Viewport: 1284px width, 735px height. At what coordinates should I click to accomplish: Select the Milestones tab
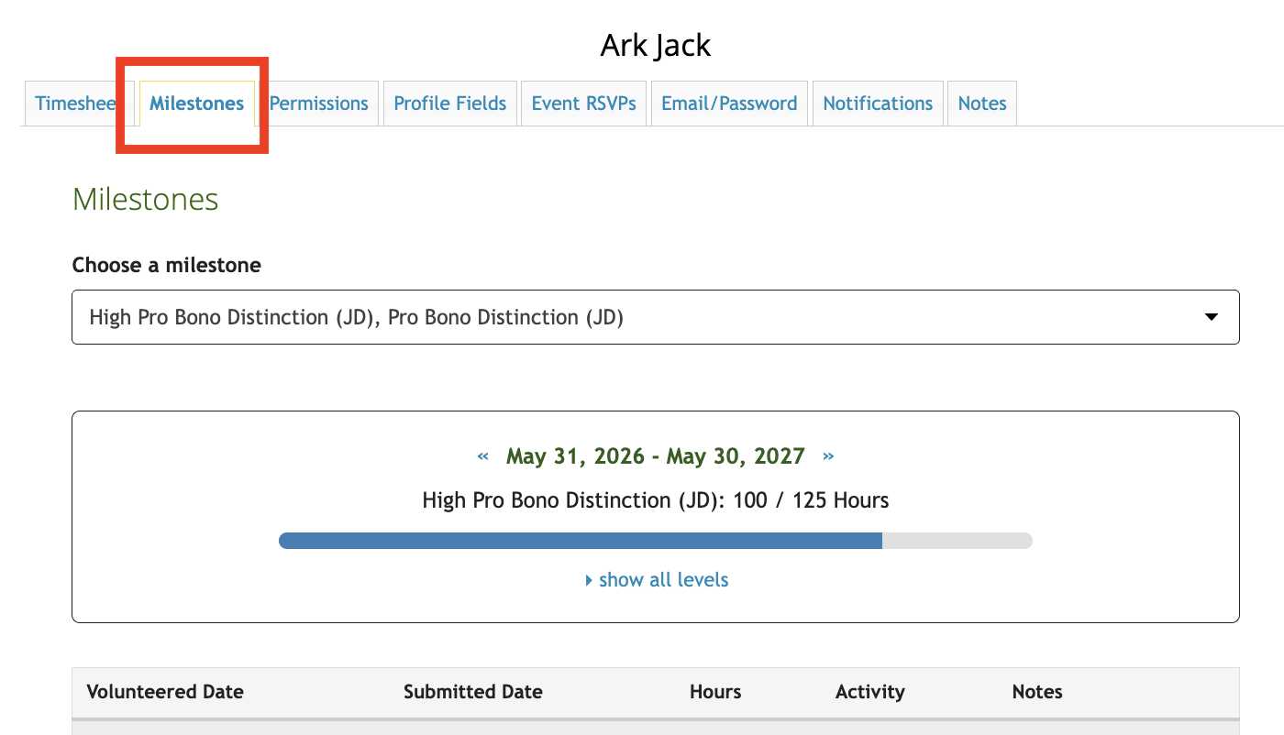[x=197, y=104]
